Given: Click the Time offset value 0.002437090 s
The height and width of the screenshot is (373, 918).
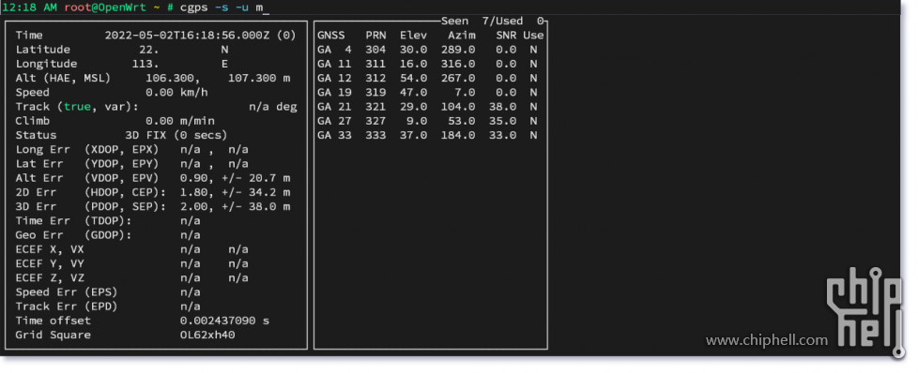Looking at the screenshot, I should click(x=225, y=321).
